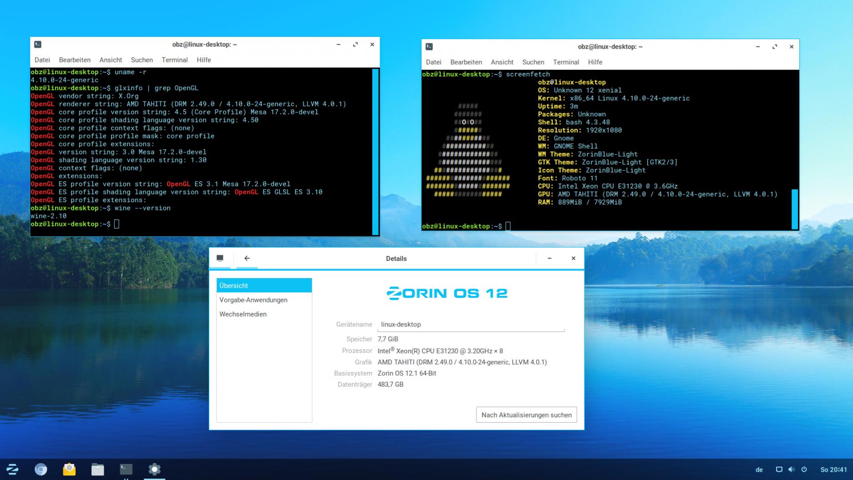The height and width of the screenshot is (480, 853).
Task: Go back with arrow in Details window
Action: pyautogui.click(x=247, y=258)
